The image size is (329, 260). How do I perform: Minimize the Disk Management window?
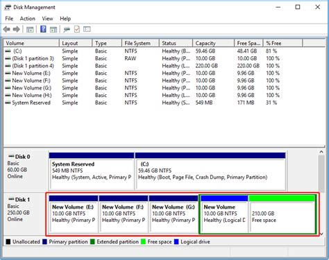coord(278,7)
